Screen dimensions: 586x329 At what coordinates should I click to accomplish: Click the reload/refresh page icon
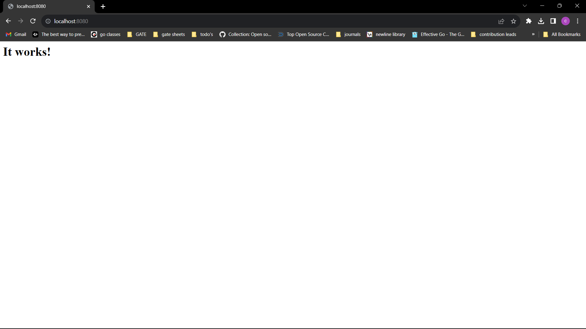[33, 21]
